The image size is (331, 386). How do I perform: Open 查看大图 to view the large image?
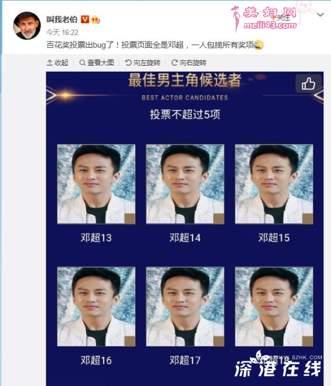click(x=97, y=63)
